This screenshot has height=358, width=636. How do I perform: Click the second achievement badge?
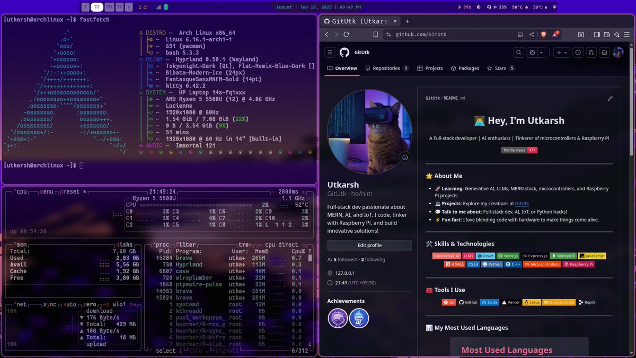tap(359, 318)
